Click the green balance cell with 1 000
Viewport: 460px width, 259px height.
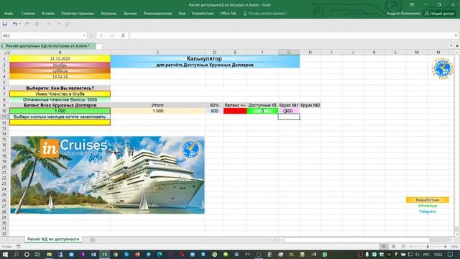point(60,111)
